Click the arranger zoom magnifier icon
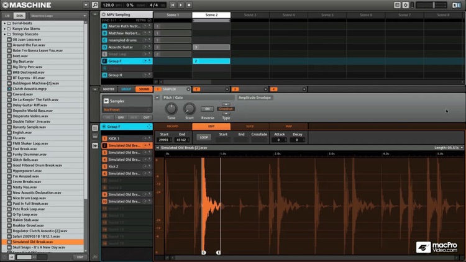Screen dimensions: 466x262 click(x=155, y=82)
